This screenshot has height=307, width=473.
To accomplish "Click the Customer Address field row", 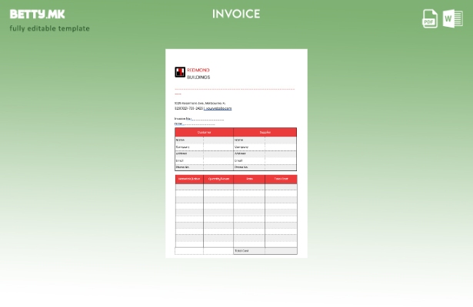I will point(204,153).
